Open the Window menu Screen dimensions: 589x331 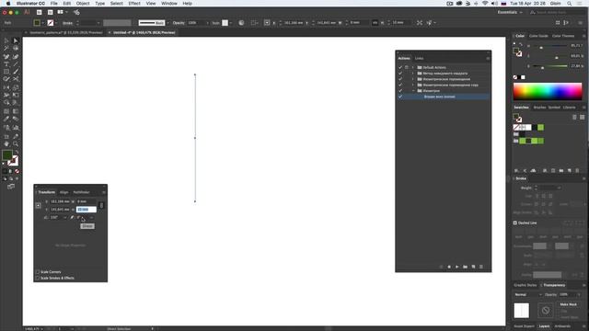point(169,4)
